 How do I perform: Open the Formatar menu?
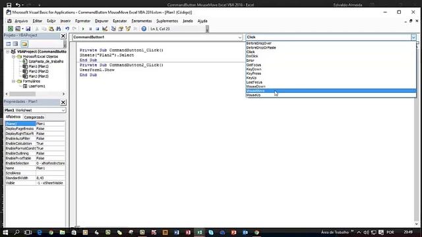(x=82, y=21)
